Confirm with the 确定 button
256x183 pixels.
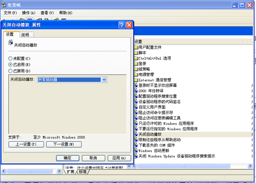(x=67, y=158)
